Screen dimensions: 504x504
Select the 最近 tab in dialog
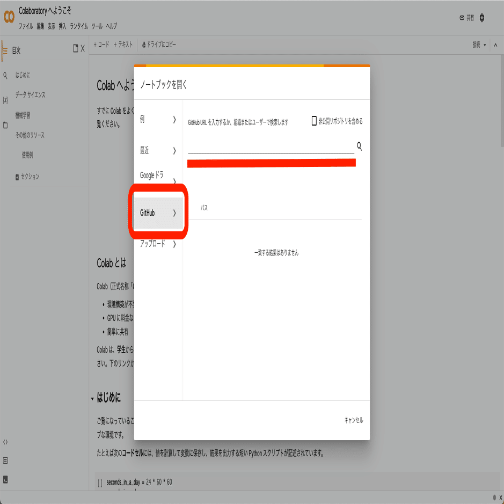pos(158,150)
